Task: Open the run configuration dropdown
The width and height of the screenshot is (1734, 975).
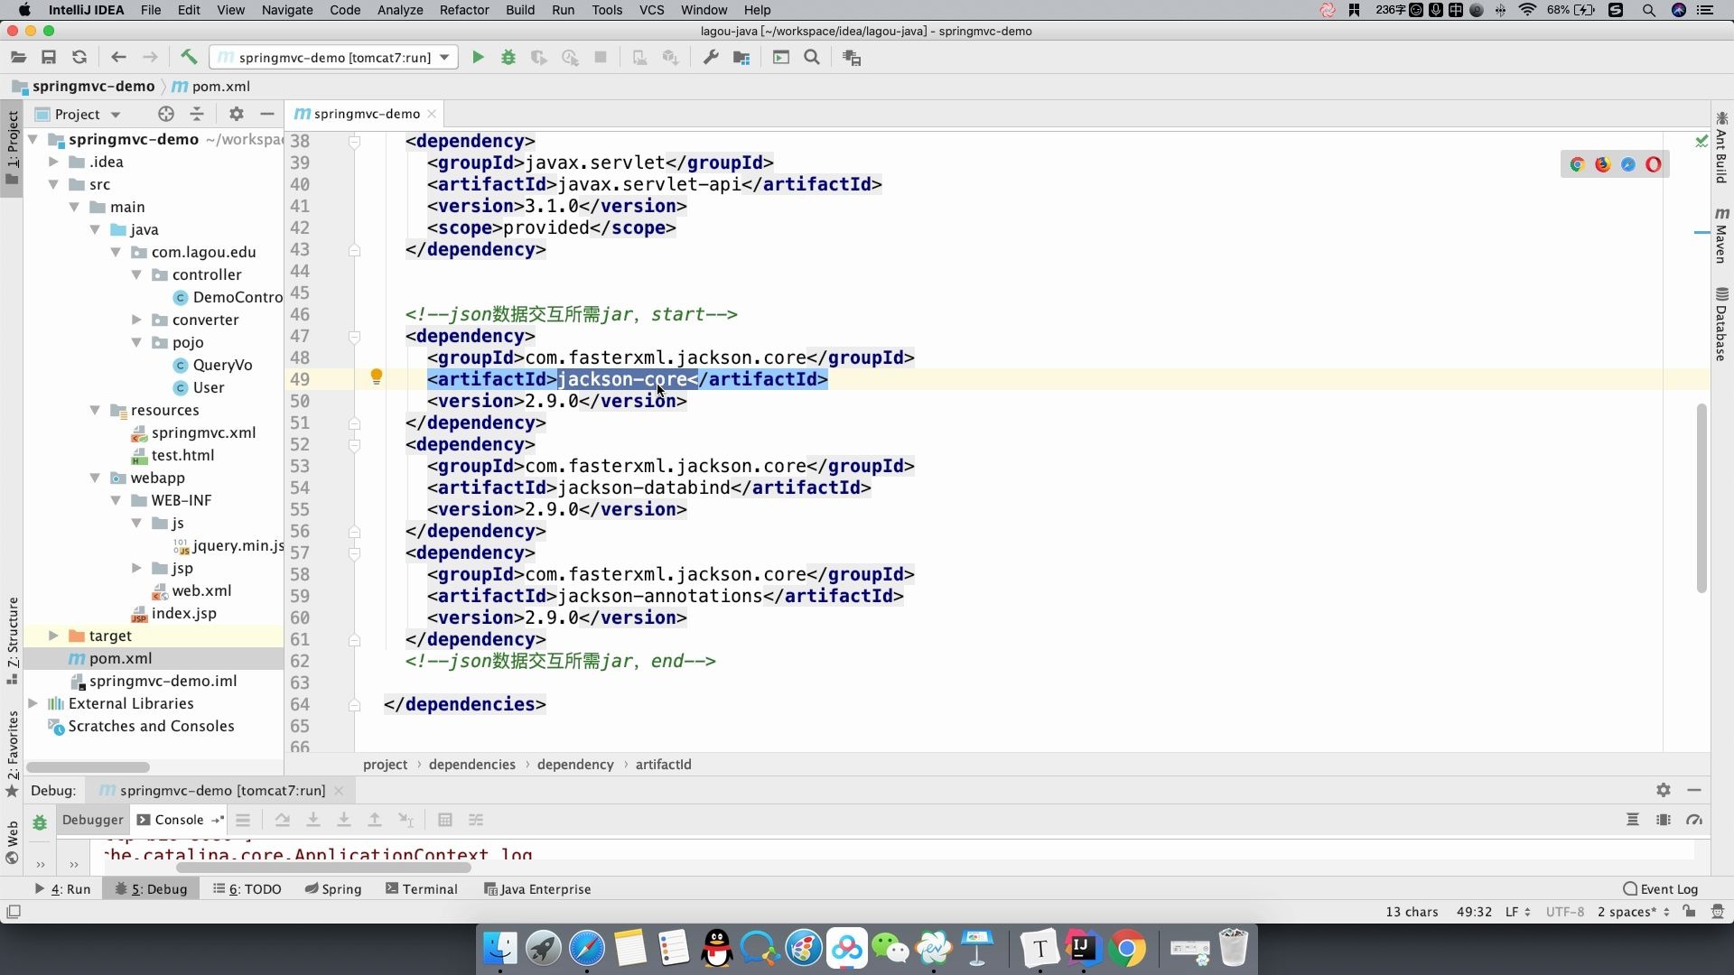Action: [x=444, y=58]
